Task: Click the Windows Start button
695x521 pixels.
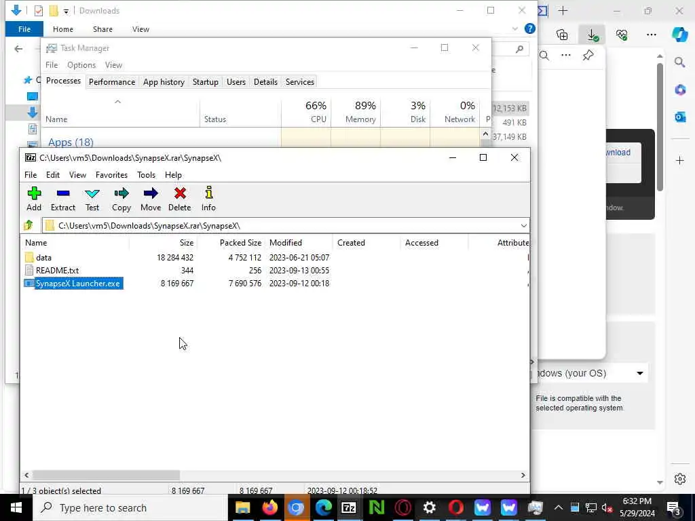Action: point(16,507)
